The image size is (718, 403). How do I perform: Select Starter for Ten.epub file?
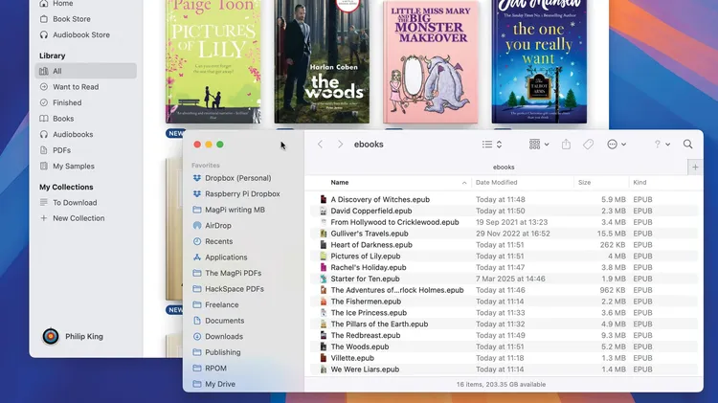504,279
